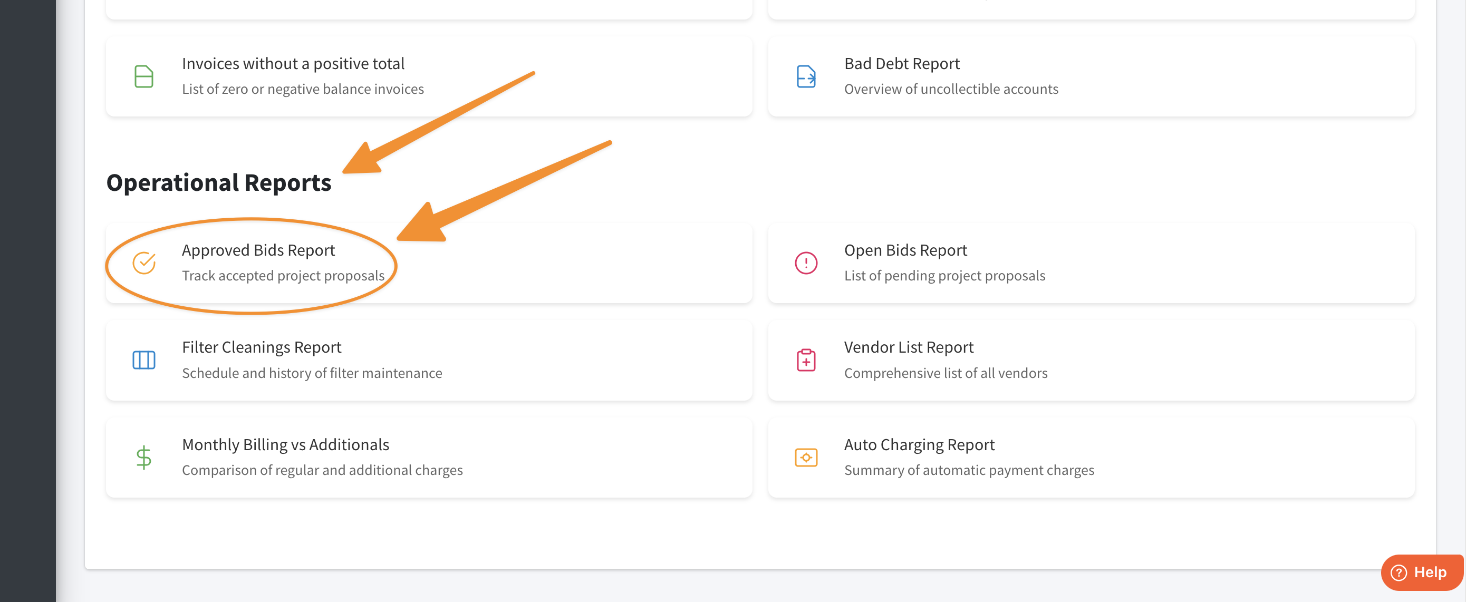
Task: Click the dark left sidebar strip
Action: (27, 301)
